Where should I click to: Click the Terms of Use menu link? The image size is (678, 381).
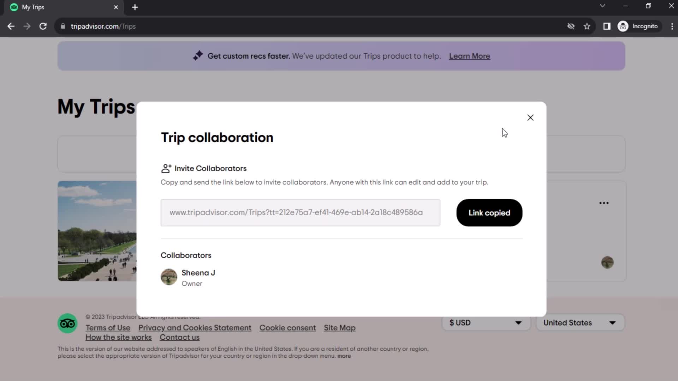(108, 328)
